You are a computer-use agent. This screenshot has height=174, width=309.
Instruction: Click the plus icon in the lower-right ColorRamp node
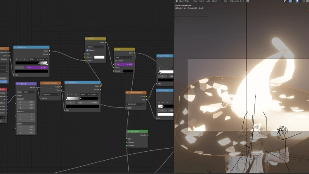pos(159,102)
